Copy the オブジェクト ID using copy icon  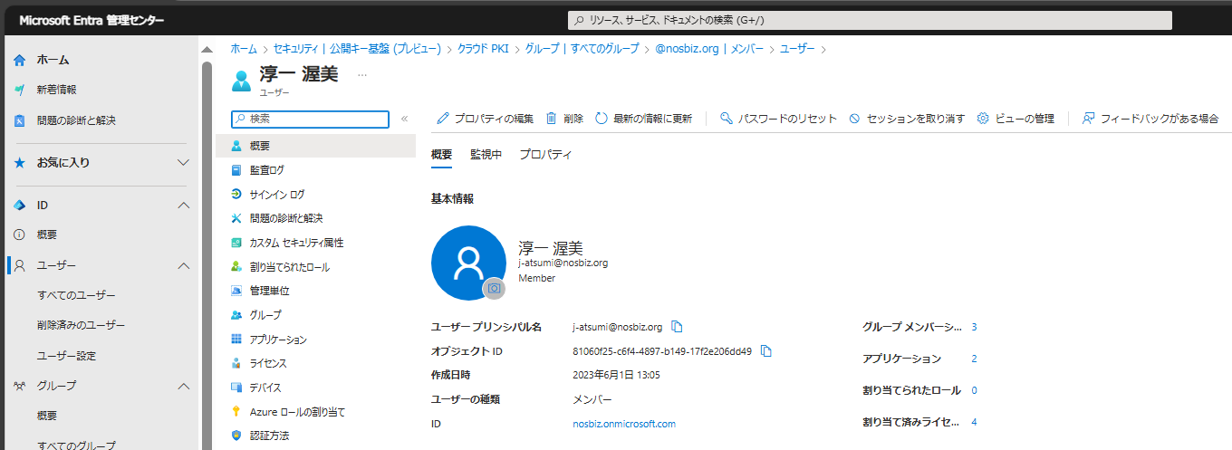(x=765, y=351)
